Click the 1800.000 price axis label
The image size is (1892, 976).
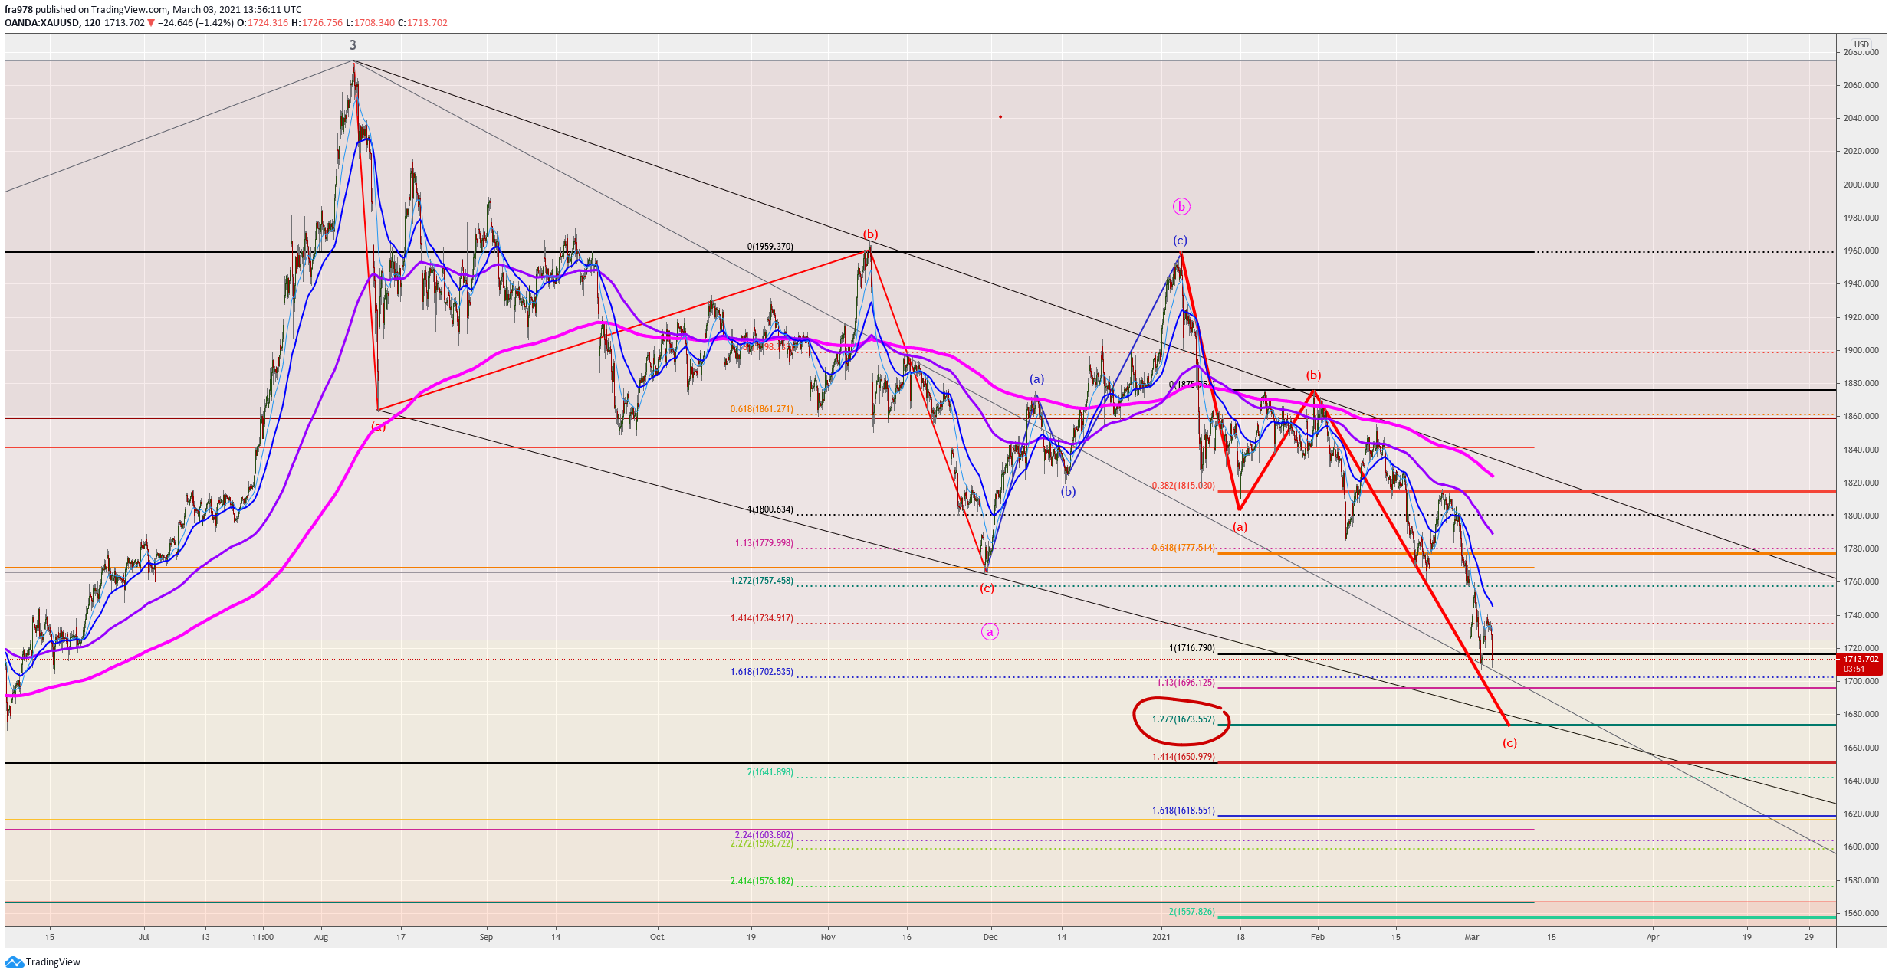(x=1861, y=516)
